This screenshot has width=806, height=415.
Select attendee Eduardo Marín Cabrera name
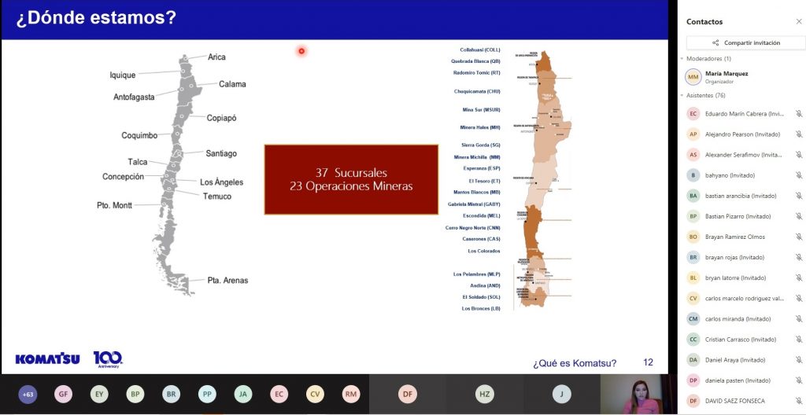(743, 113)
